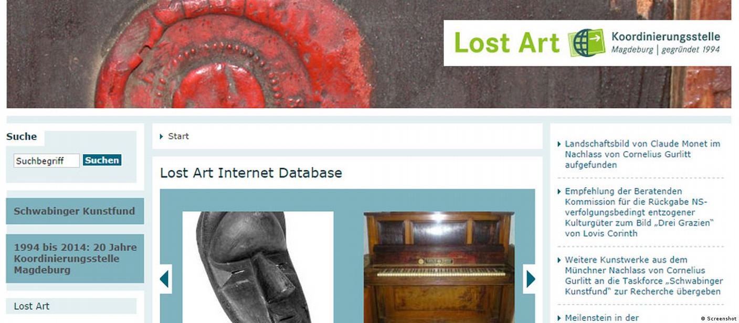The image size is (739, 323).
Task: Advance carousel with right arrow
Action: [x=530, y=279]
